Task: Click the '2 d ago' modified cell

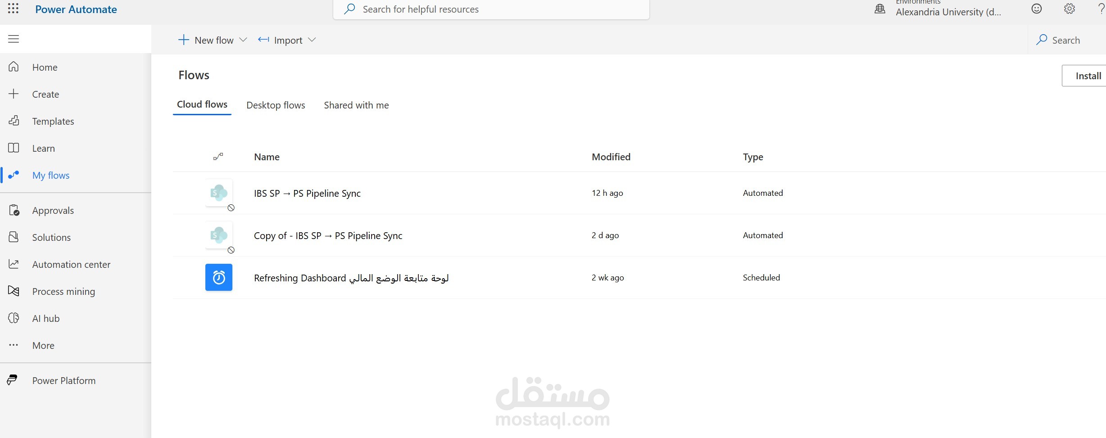Action: (605, 235)
